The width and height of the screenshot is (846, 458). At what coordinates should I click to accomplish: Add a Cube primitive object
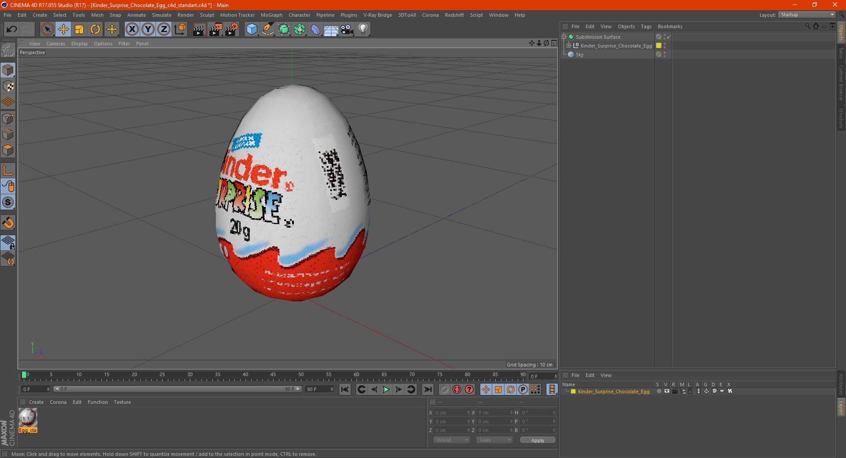pos(252,30)
